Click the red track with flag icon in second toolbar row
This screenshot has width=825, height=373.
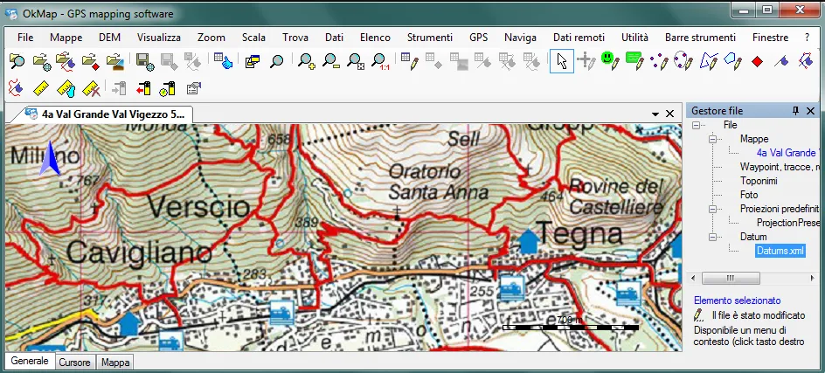(x=17, y=88)
